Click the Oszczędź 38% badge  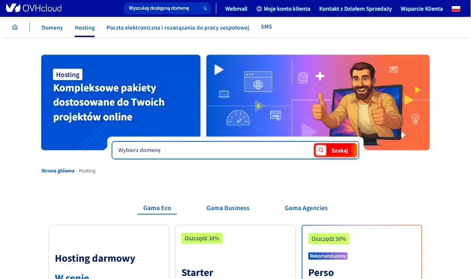click(x=202, y=238)
